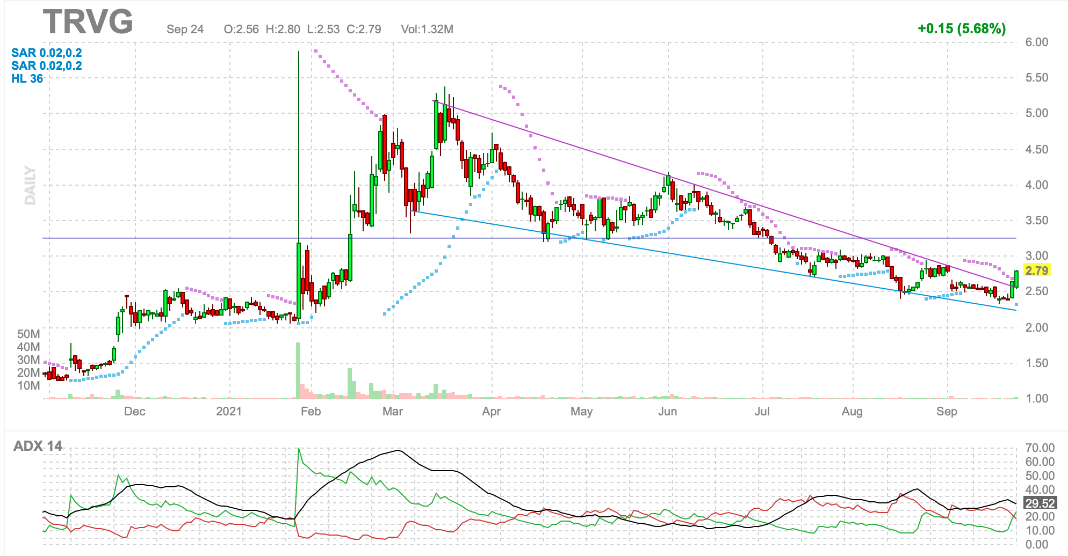Click the TRVG ticker symbol title
The width and height of the screenshot is (1068, 556).
(88, 23)
